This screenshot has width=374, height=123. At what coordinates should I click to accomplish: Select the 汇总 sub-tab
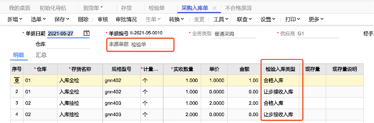pyautogui.click(x=41, y=55)
